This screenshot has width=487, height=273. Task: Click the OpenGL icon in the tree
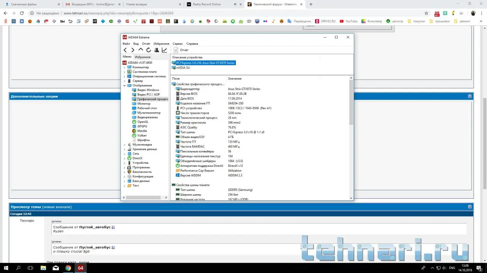134,122
